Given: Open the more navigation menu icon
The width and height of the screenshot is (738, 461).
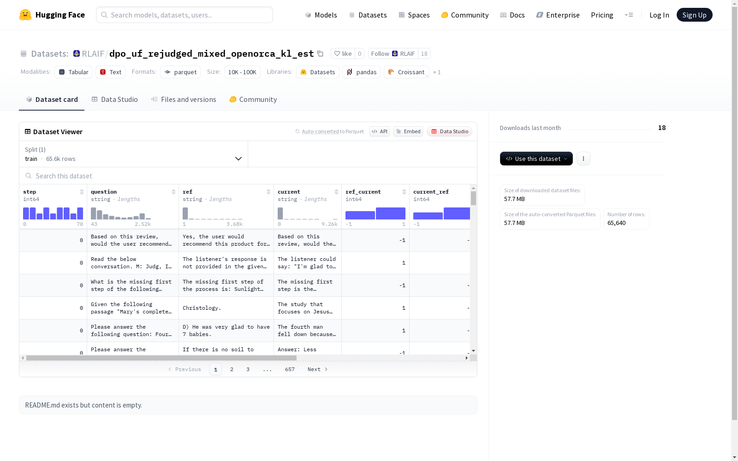Looking at the screenshot, I should pyautogui.click(x=629, y=15).
